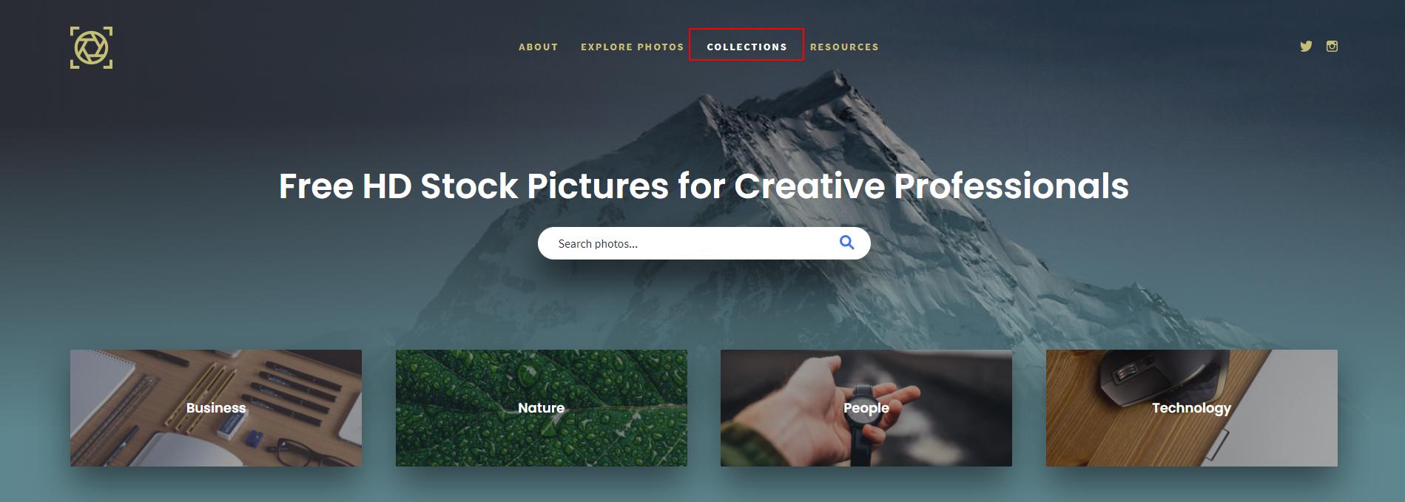Click the camera aperture site logo

click(x=92, y=48)
